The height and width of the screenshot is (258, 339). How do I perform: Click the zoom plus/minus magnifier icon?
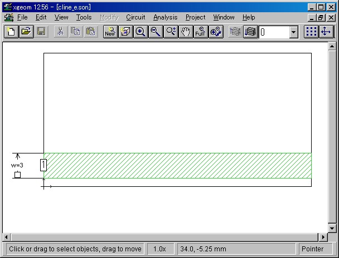(171, 32)
